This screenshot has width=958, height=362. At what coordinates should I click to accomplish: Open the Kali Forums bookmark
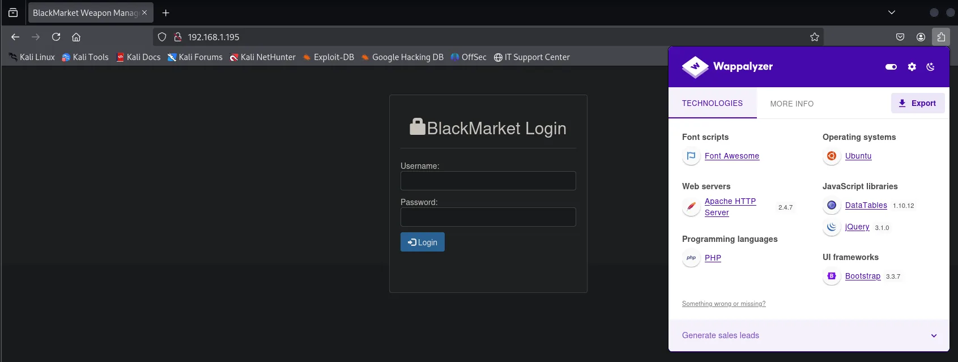195,57
